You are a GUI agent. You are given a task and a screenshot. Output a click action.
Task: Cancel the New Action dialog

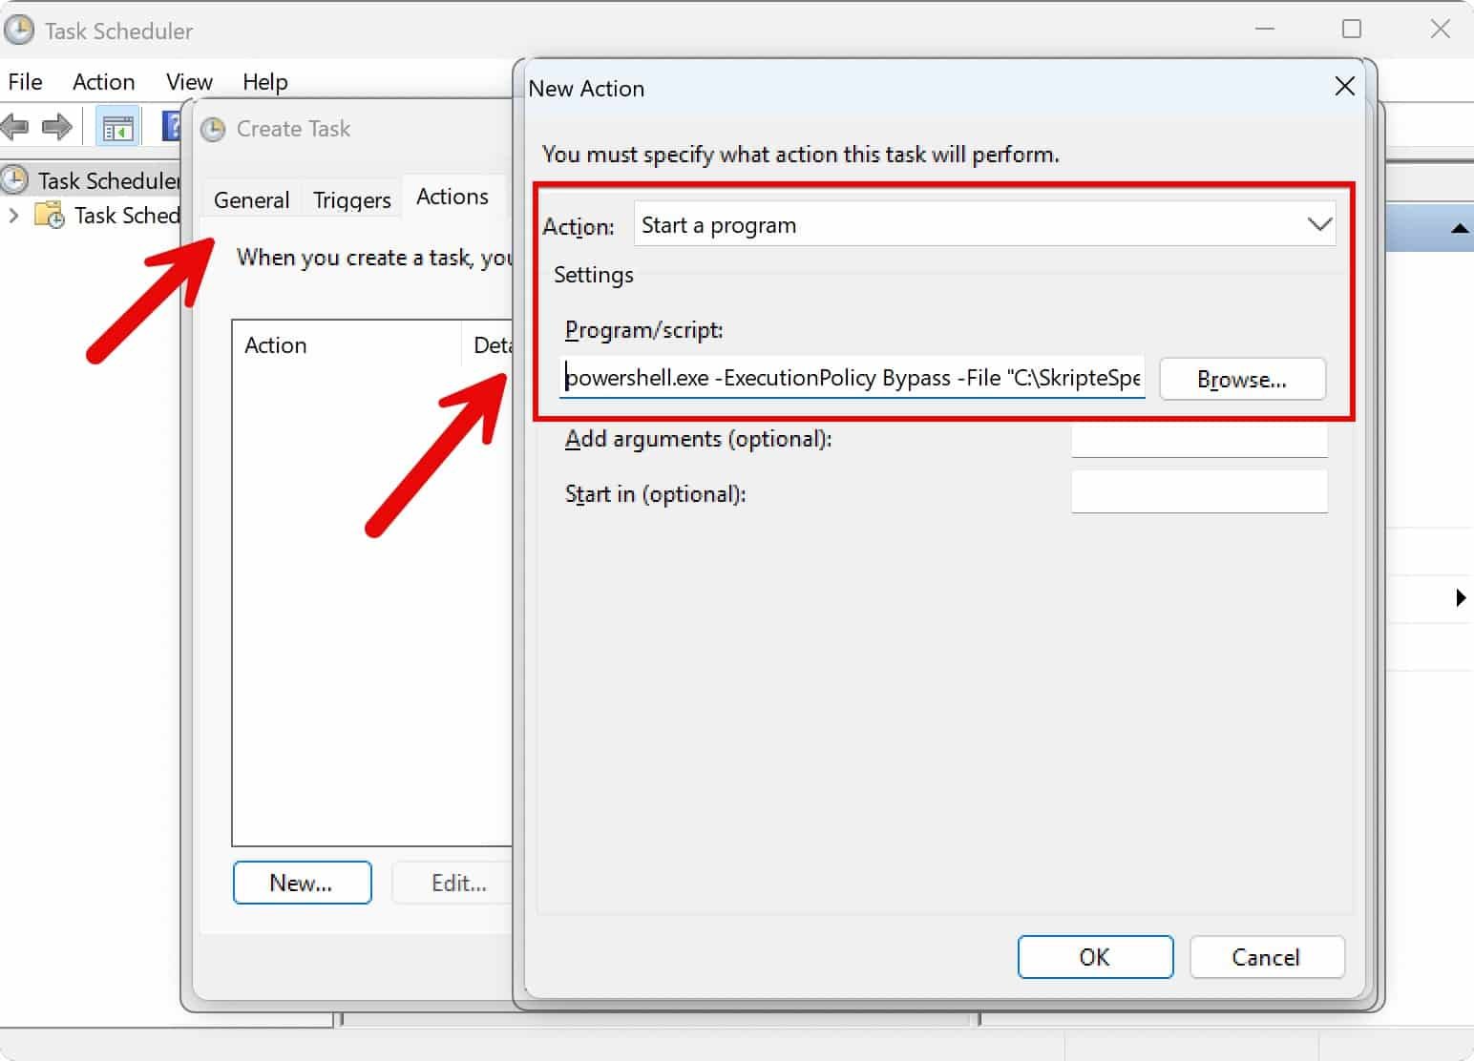point(1267,957)
